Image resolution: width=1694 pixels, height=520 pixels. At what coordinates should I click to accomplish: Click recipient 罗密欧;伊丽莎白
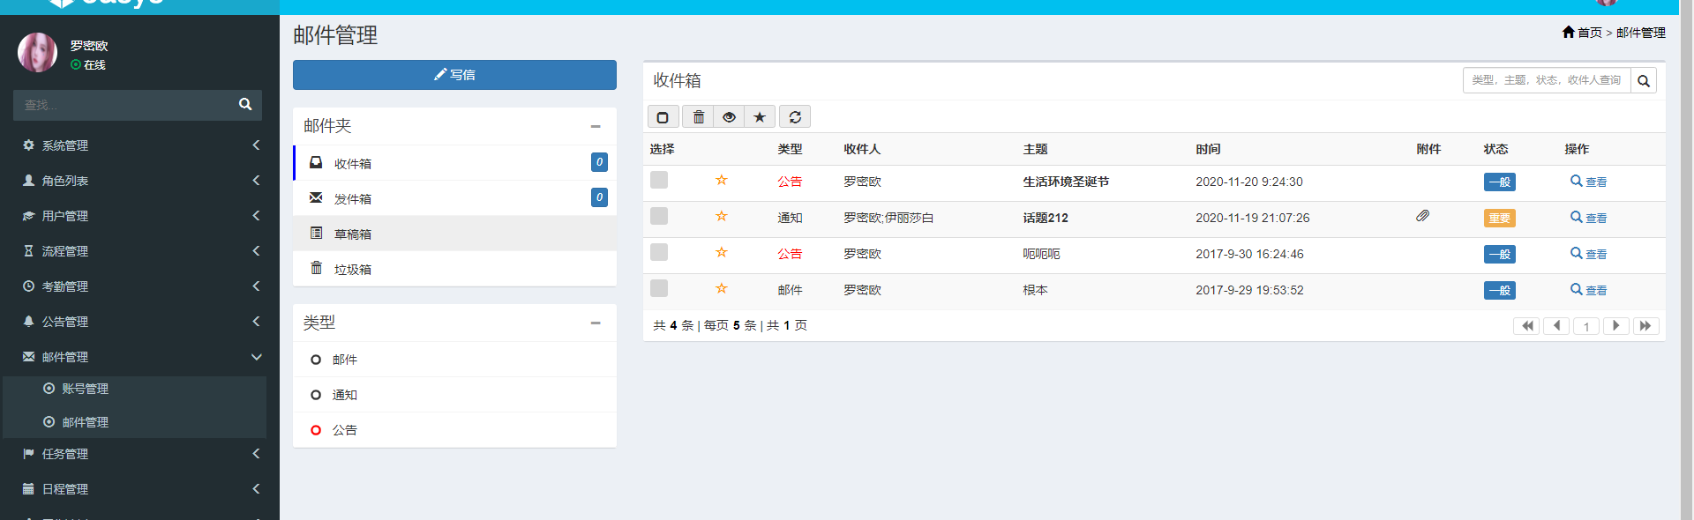click(888, 218)
